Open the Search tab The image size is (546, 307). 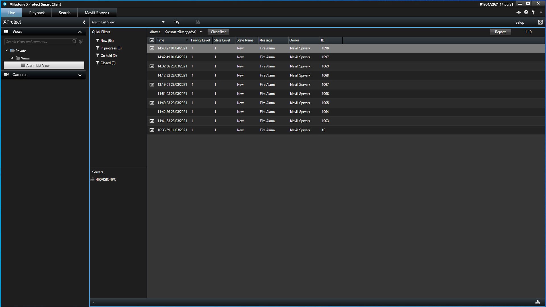(65, 13)
